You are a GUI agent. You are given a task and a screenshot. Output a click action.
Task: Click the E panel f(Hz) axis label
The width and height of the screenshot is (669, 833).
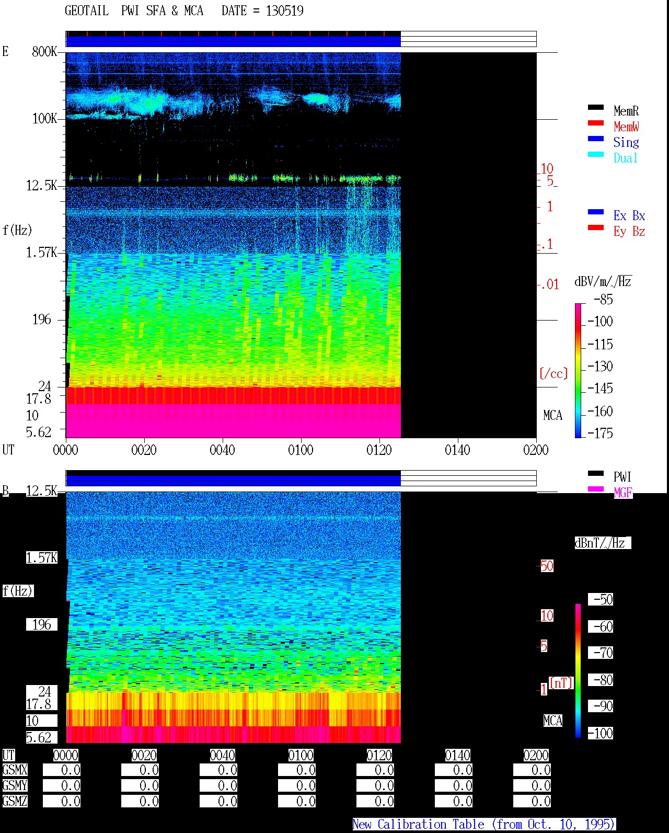[17, 230]
